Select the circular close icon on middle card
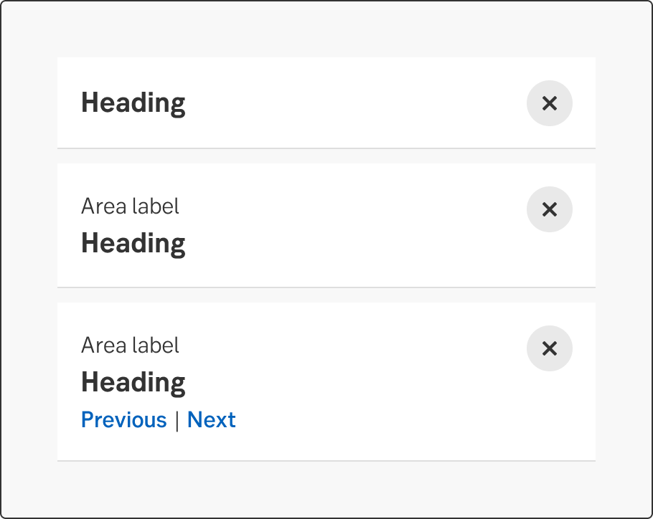The height and width of the screenshot is (519, 653). click(x=550, y=209)
